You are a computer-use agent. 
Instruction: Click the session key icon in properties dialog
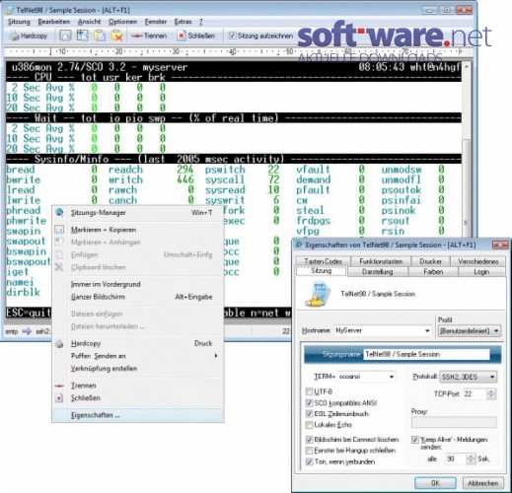click(317, 295)
